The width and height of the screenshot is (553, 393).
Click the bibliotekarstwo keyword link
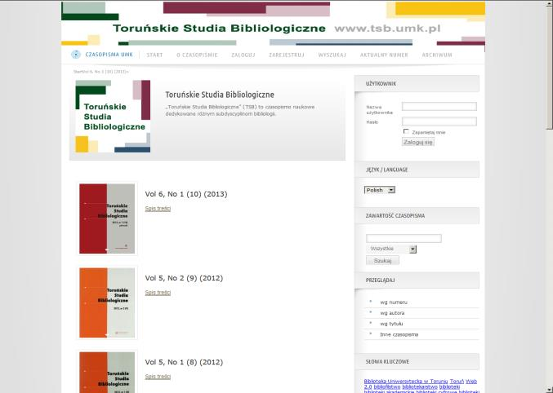(x=420, y=387)
